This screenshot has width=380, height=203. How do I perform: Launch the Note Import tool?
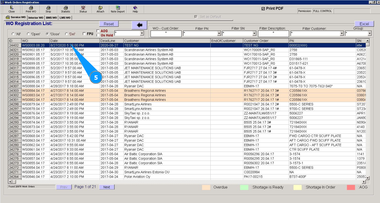(x=118, y=9)
